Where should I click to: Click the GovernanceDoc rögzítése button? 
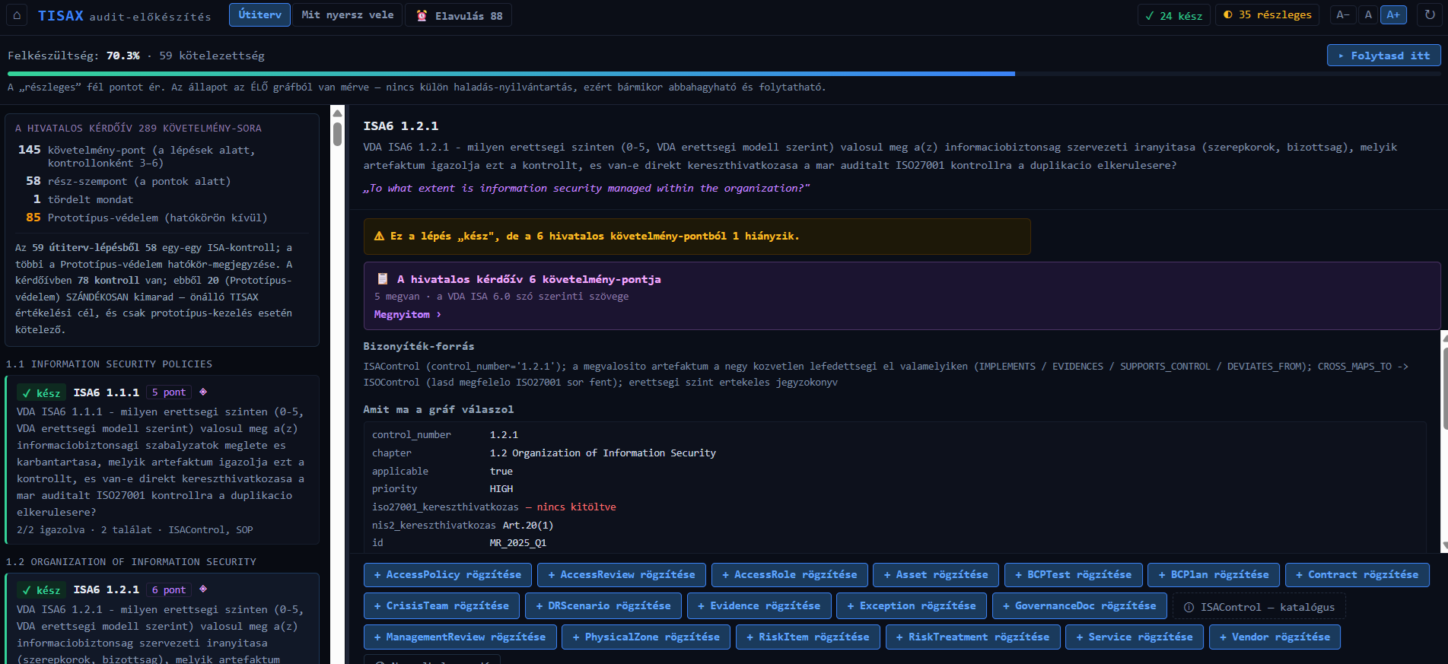coord(1080,606)
